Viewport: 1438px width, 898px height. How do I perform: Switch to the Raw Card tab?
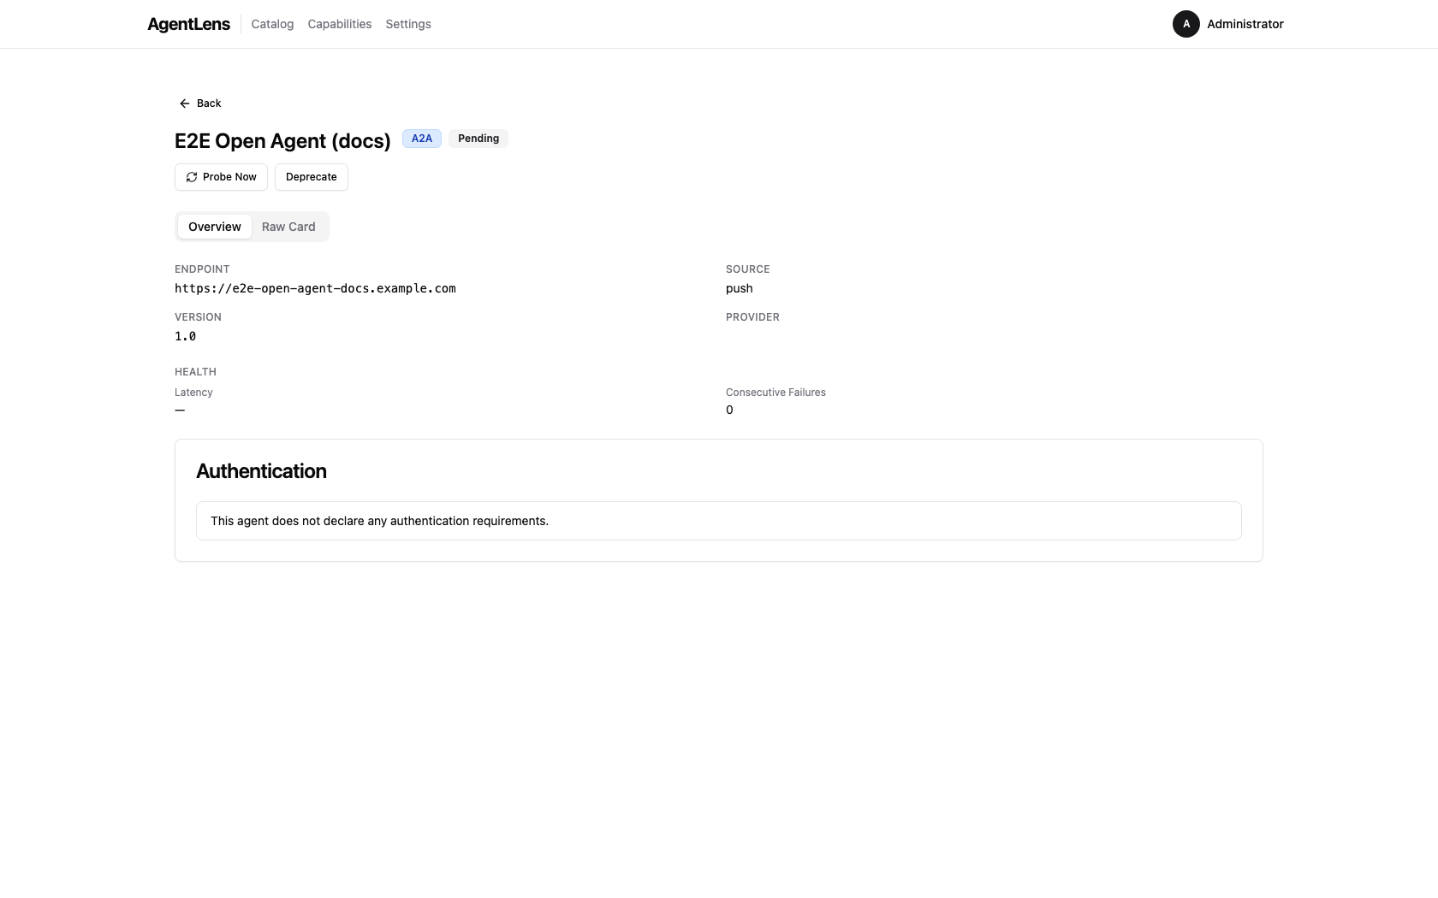tap(288, 227)
